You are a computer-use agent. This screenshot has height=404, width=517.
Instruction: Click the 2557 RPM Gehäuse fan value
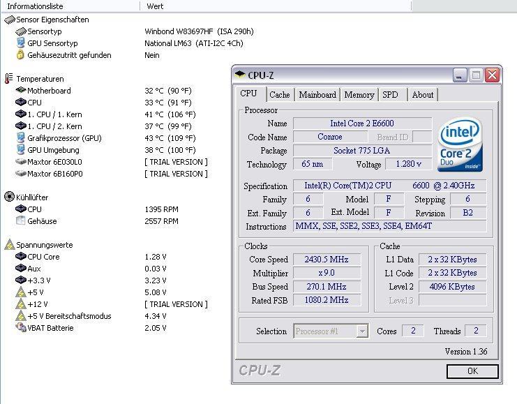coord(161,221)
